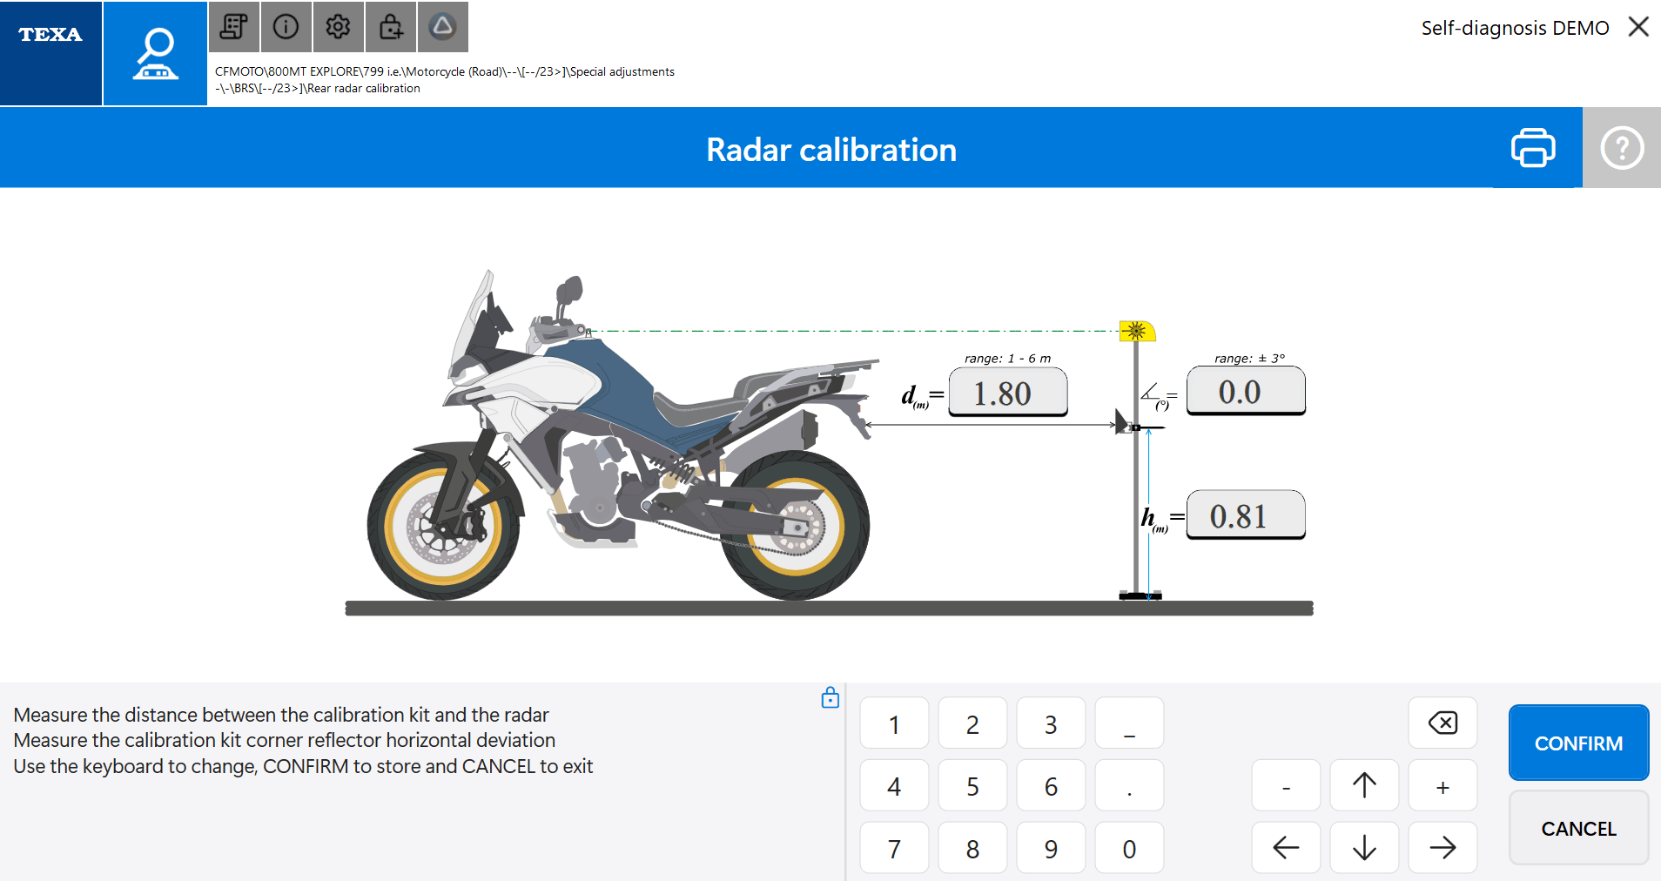Click the triangle logo icon in toolbar

tap(443, 27)
